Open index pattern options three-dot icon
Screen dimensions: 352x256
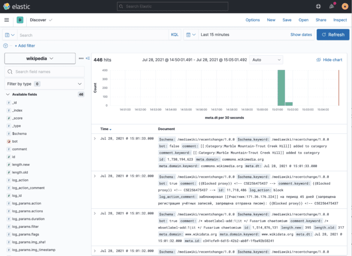coord(81,58)
